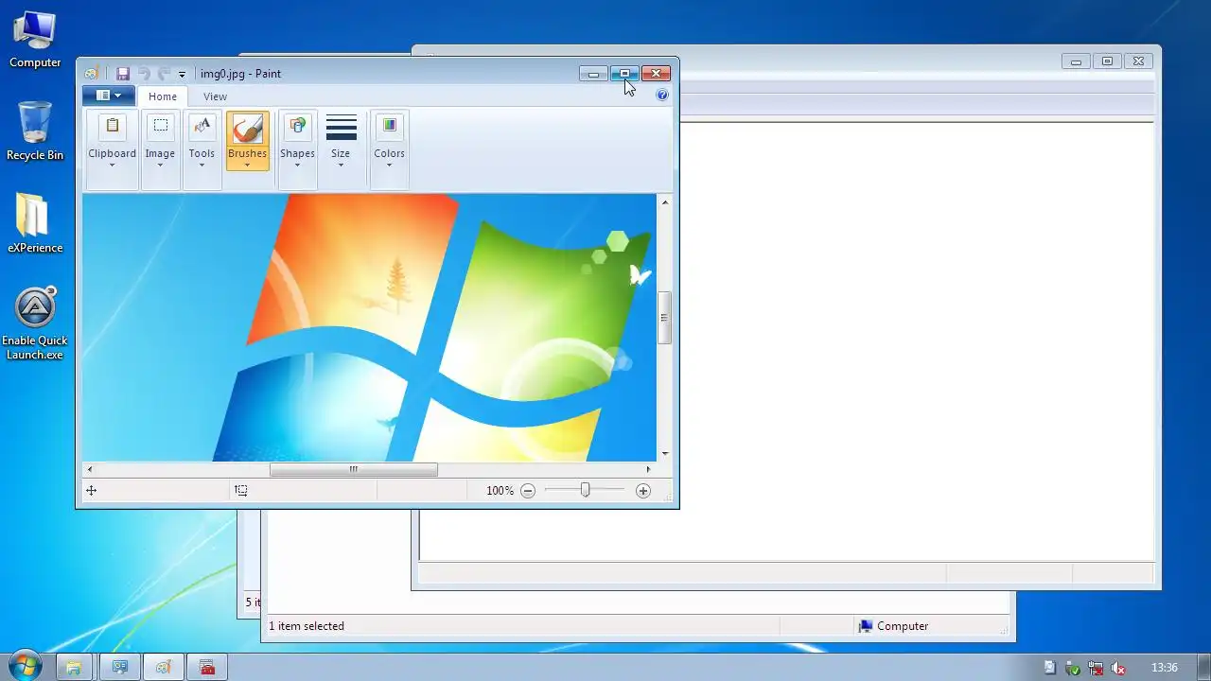1211x681 pixels.
Task: Expand the Tools dropdown arrow
Action: tap(202, 166)
